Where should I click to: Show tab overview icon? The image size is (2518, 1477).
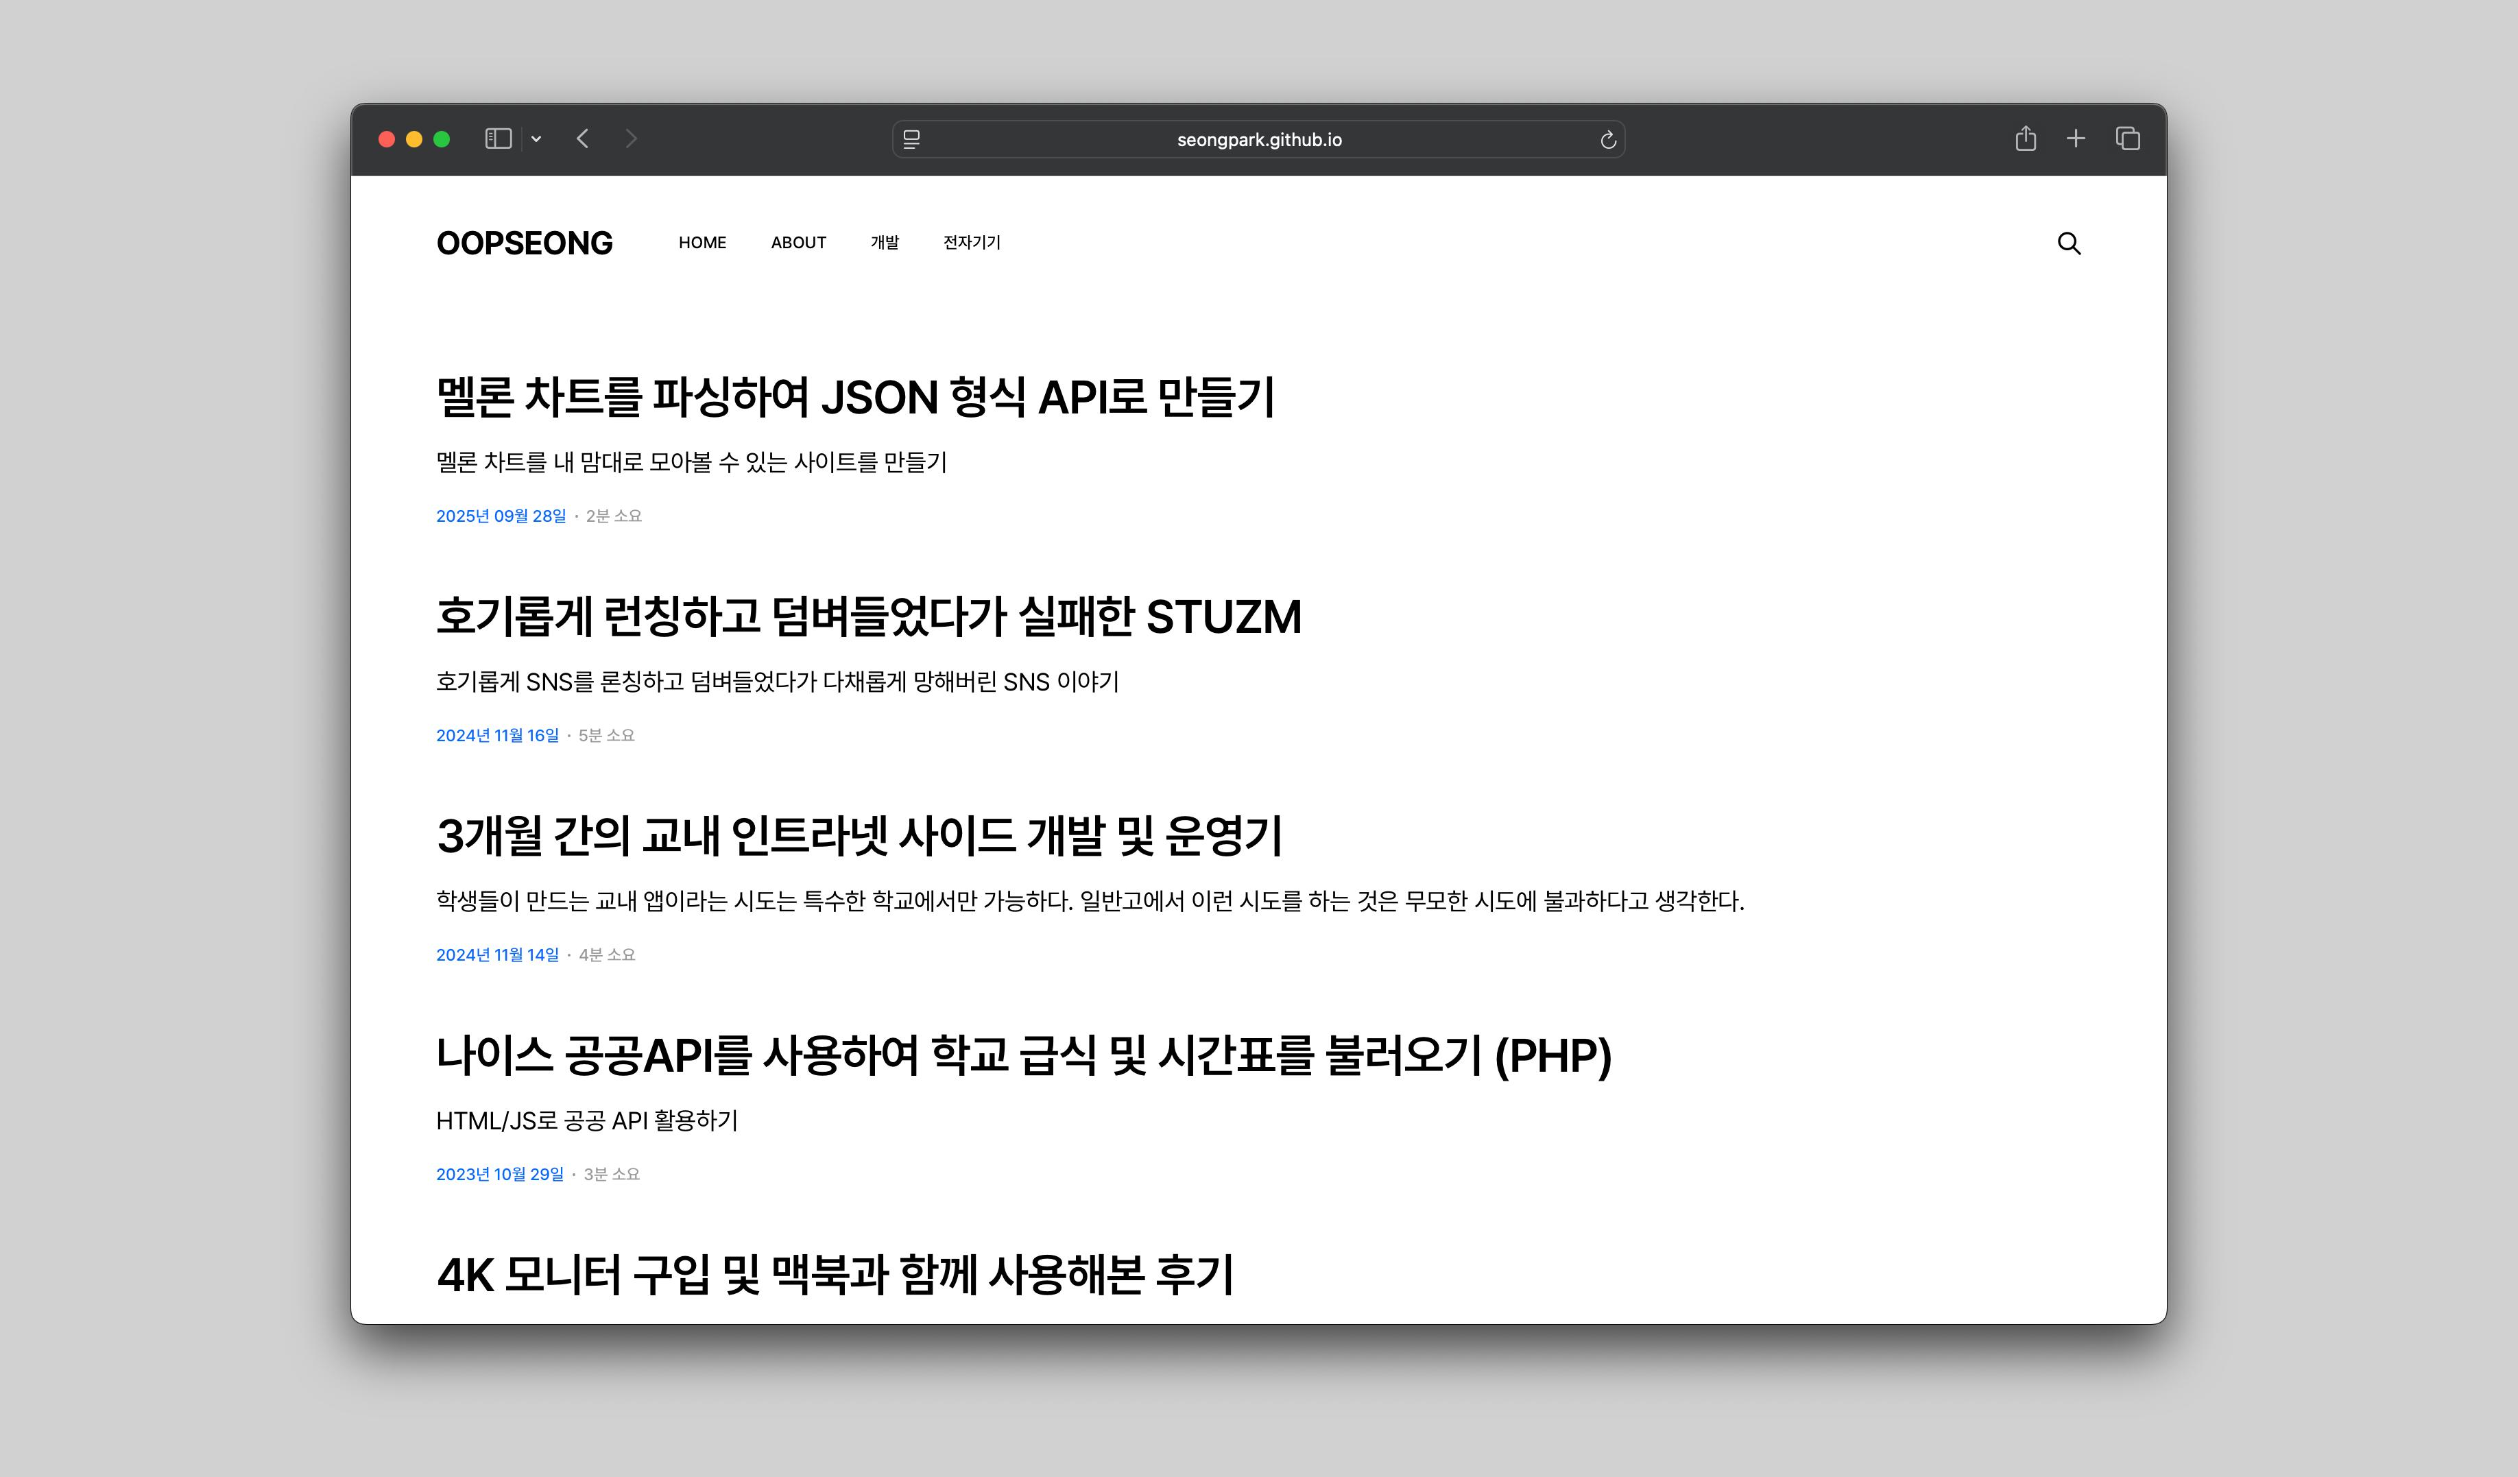coord(2127,139)
